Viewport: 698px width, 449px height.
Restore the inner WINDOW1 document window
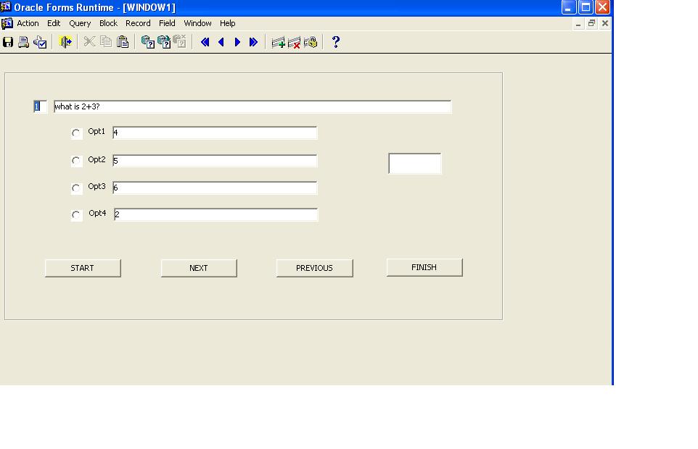591,24
